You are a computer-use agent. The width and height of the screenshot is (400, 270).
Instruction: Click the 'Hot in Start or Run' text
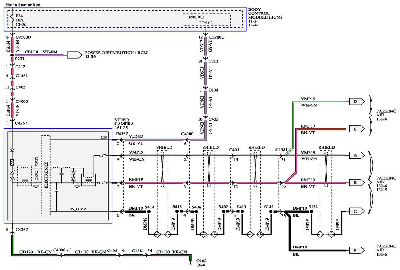point(23,5)
